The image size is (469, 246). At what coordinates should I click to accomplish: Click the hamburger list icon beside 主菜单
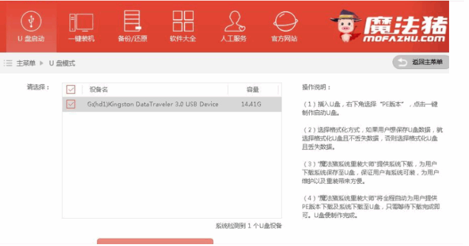(8, 63)
